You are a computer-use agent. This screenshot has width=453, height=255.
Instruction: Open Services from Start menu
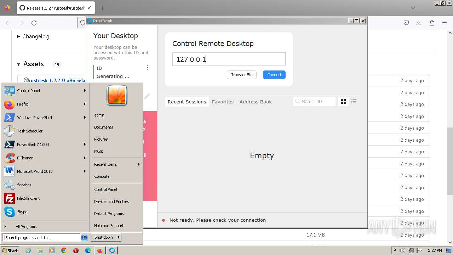[45, 185]
